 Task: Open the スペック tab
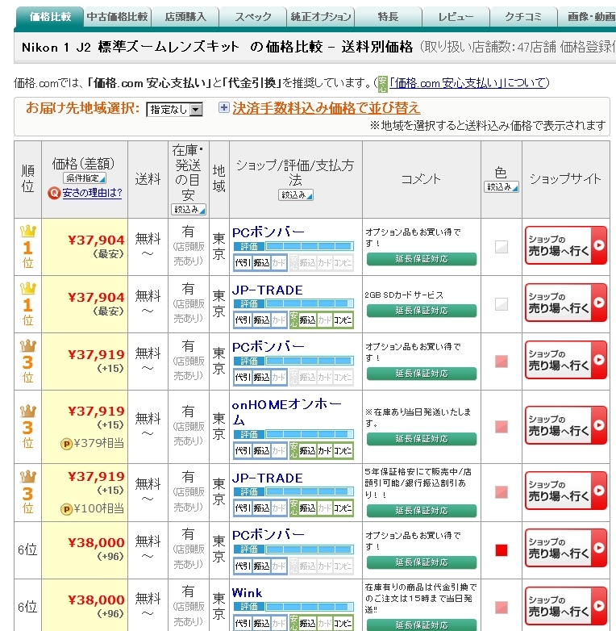pos(253,17)
